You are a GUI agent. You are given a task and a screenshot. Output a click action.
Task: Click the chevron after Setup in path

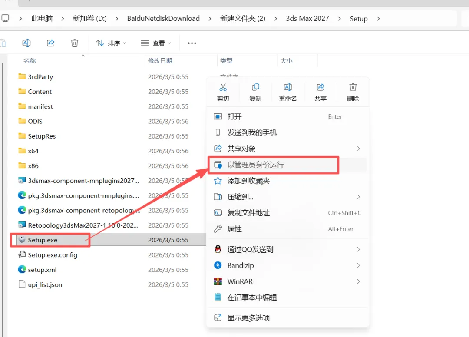click(378, 19)
